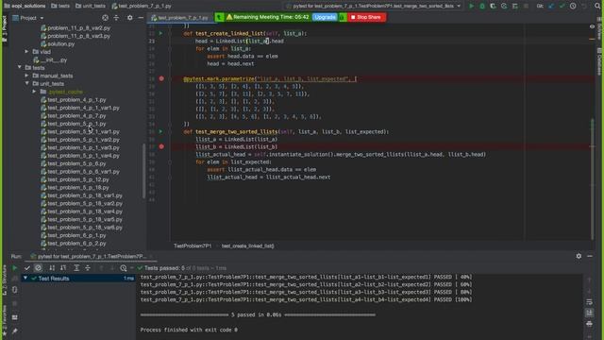Image resolution: width=604 pixels, height=340 pixels.
Task: Toggle soft-wrap in console output
Action: (589, 302)
